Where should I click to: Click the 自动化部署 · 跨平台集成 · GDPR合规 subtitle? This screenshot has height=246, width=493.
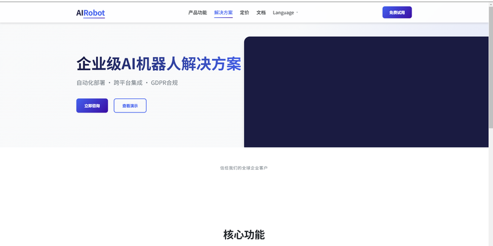click(127, 83)
